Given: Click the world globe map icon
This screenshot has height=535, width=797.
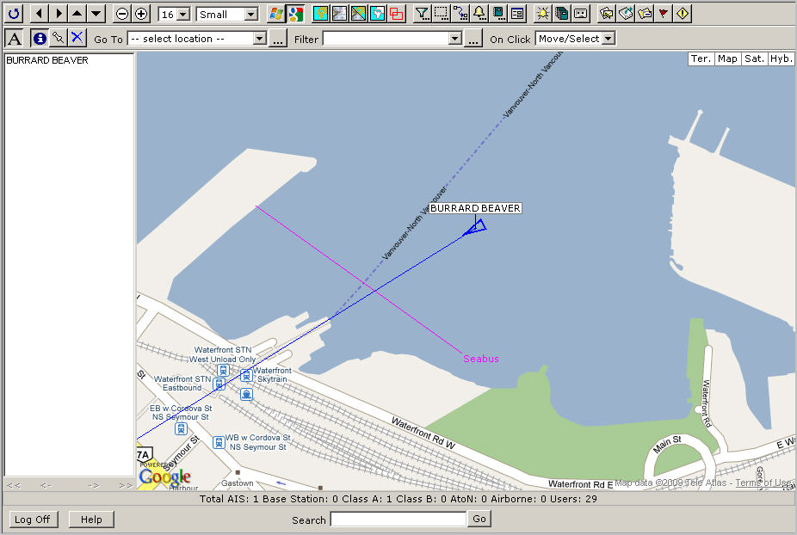Looking at the screenshot, I should pyautogui.click(x=378, y=14).
